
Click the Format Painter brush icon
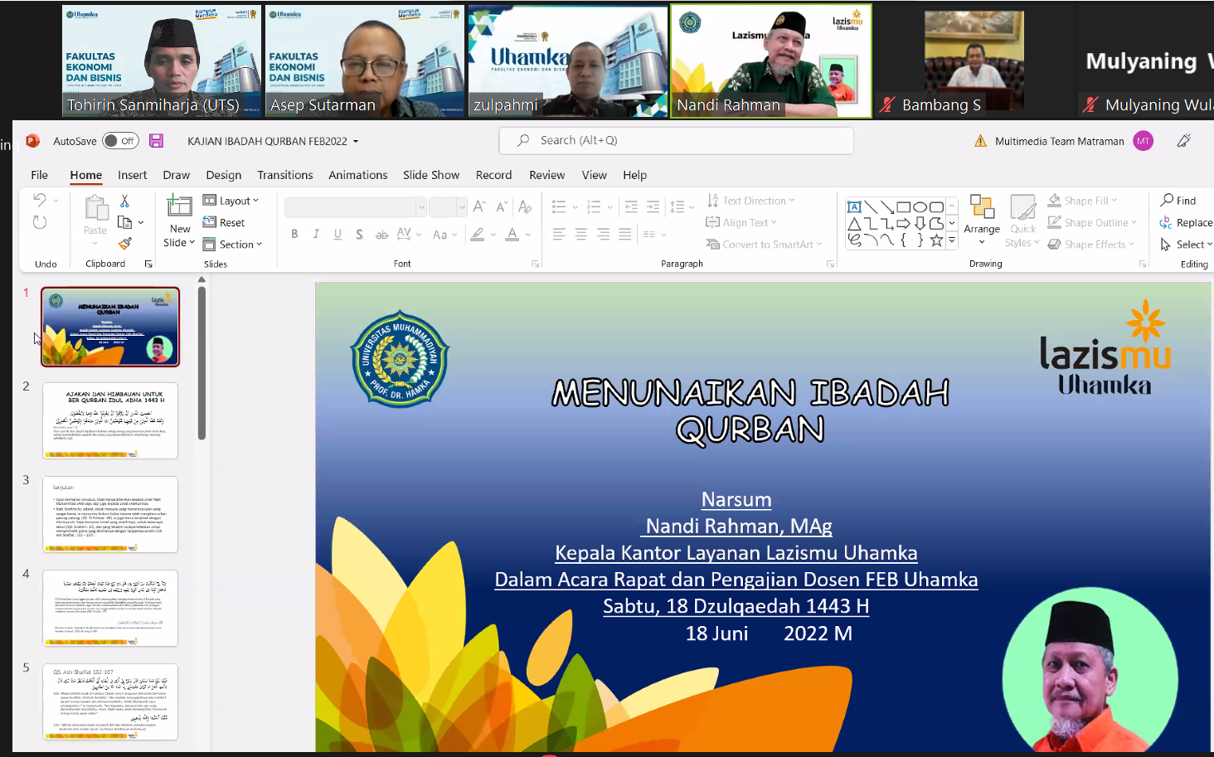pos(125,243)
